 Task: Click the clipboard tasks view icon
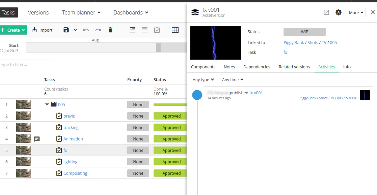157,30
